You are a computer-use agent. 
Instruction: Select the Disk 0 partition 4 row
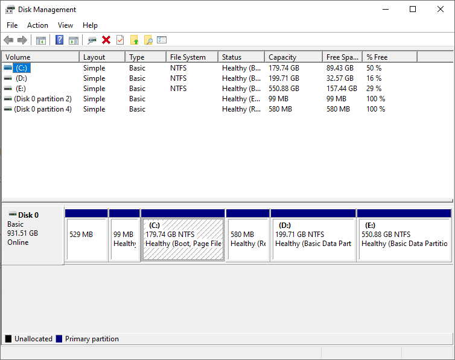pos(42,109)
